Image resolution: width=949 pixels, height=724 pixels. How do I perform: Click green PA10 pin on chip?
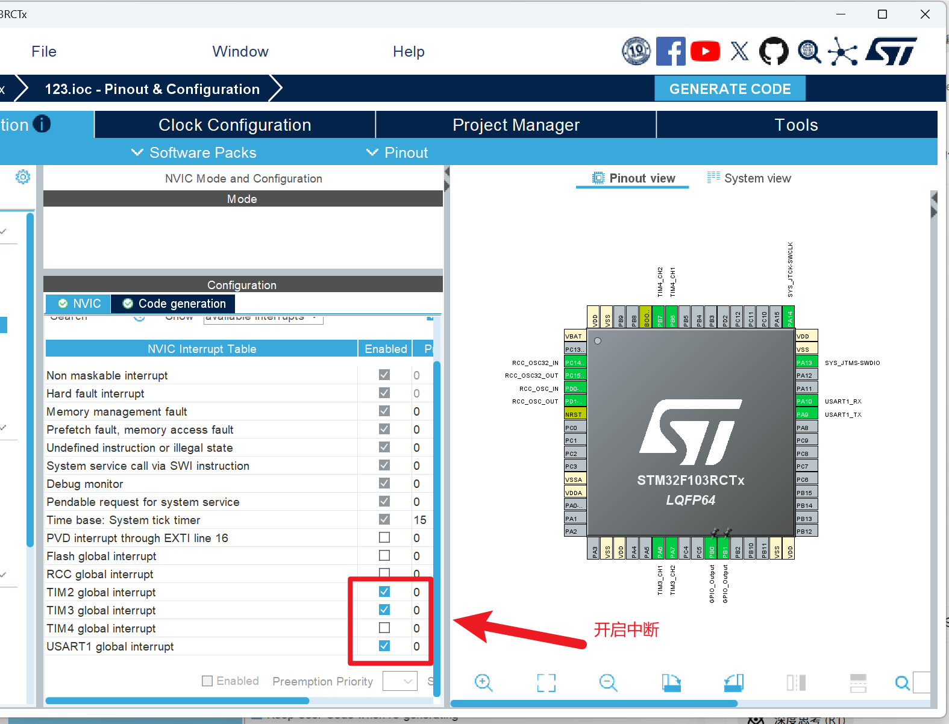(806, 401)
